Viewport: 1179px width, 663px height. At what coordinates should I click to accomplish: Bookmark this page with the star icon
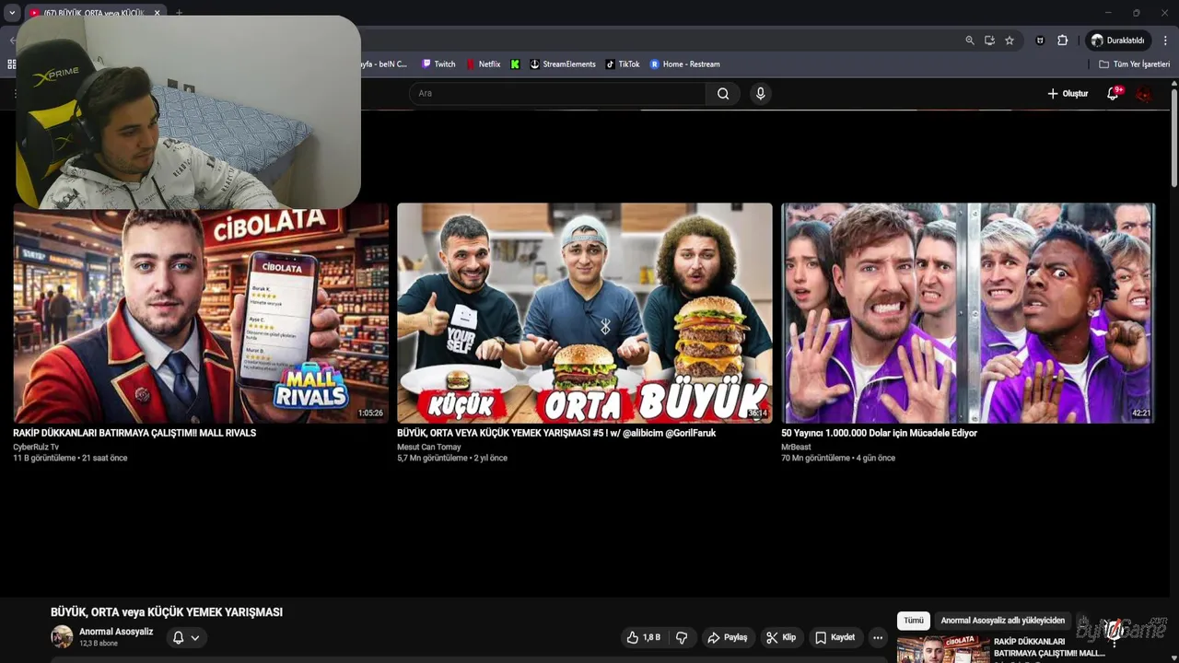(1010, 41)
